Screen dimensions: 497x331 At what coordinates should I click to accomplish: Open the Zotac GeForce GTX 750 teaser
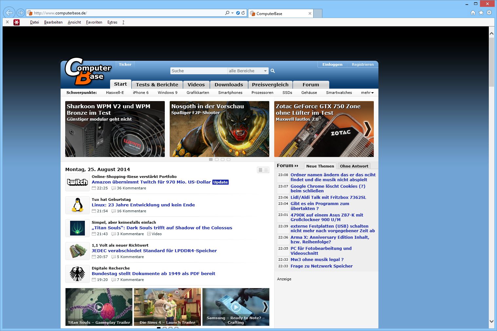click(324, 129)
